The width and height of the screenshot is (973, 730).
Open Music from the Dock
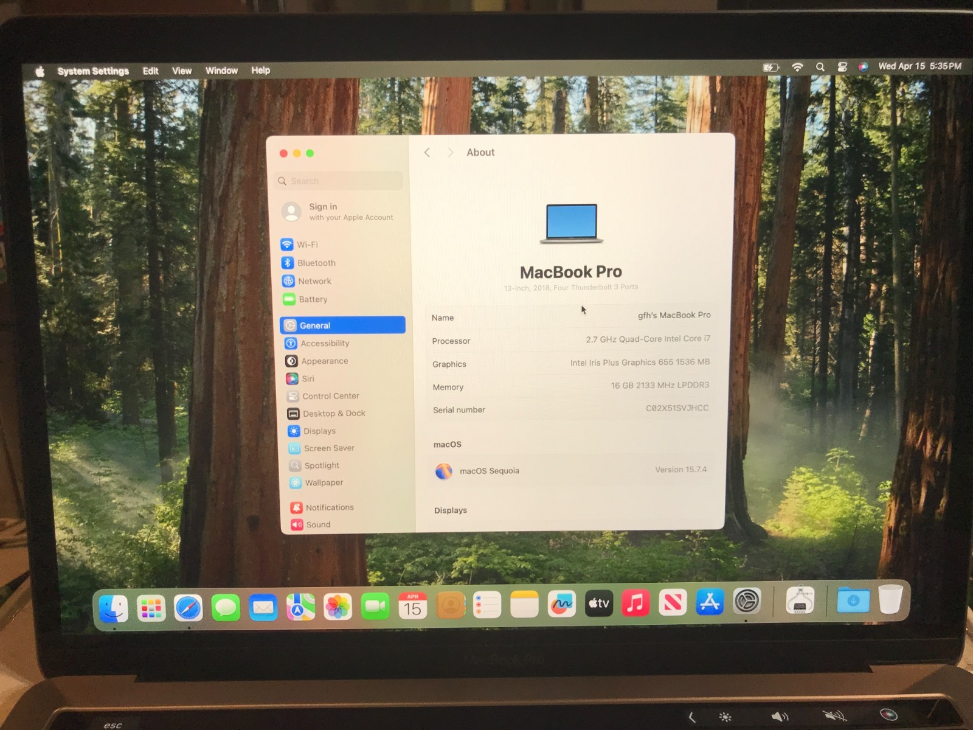(x=635, y=603)
